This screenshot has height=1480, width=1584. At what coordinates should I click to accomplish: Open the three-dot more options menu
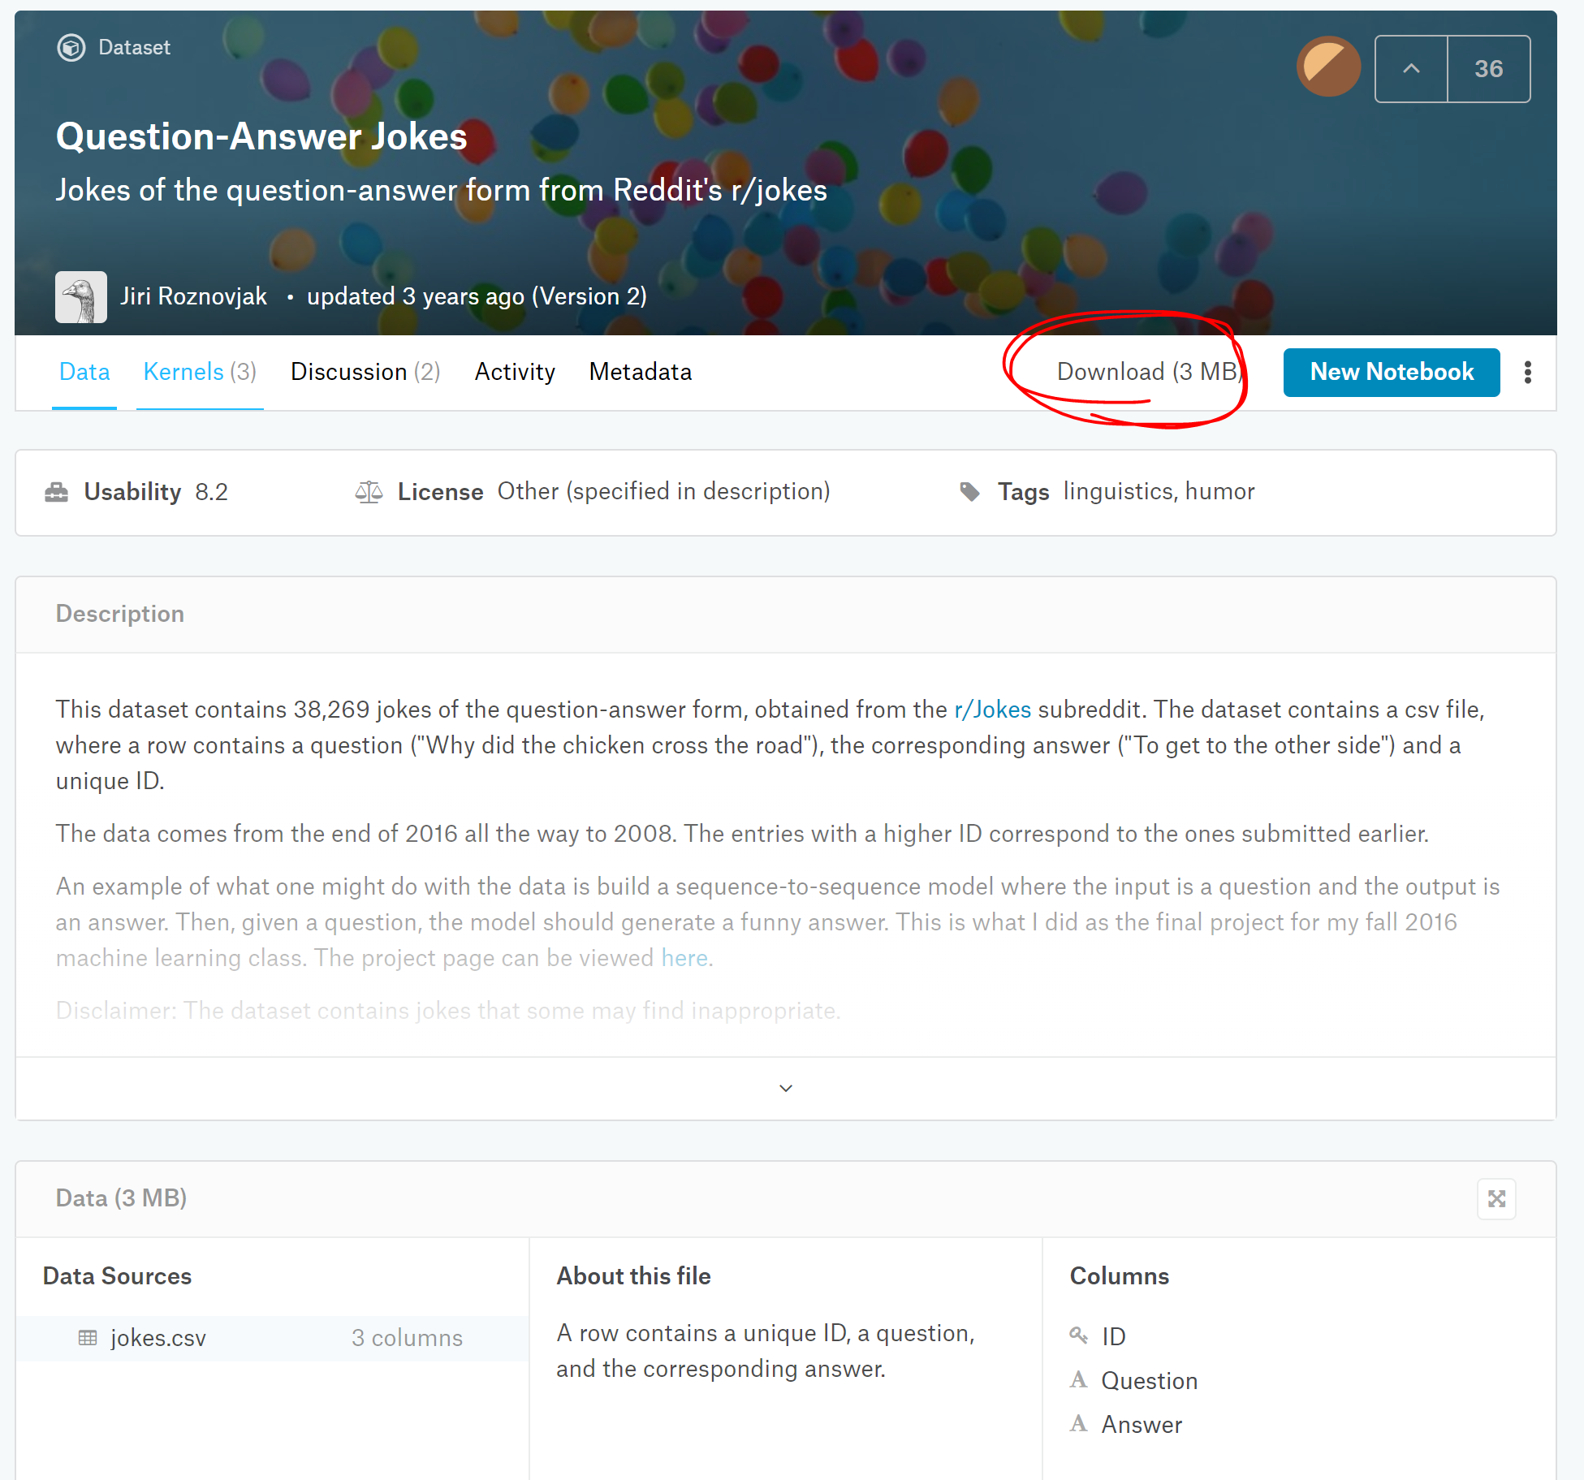coord(1527,373)
